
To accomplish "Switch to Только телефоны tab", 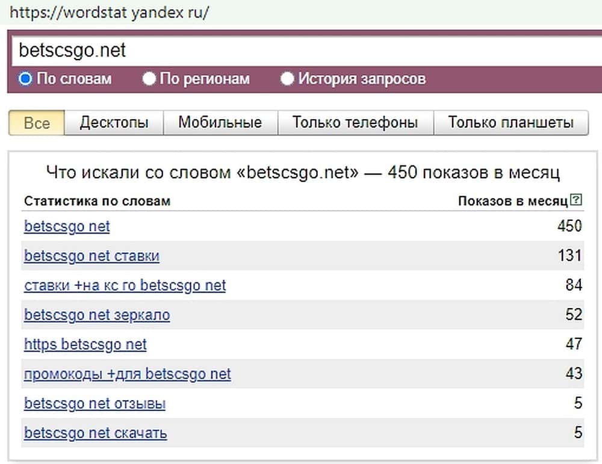I will point(355,123).
